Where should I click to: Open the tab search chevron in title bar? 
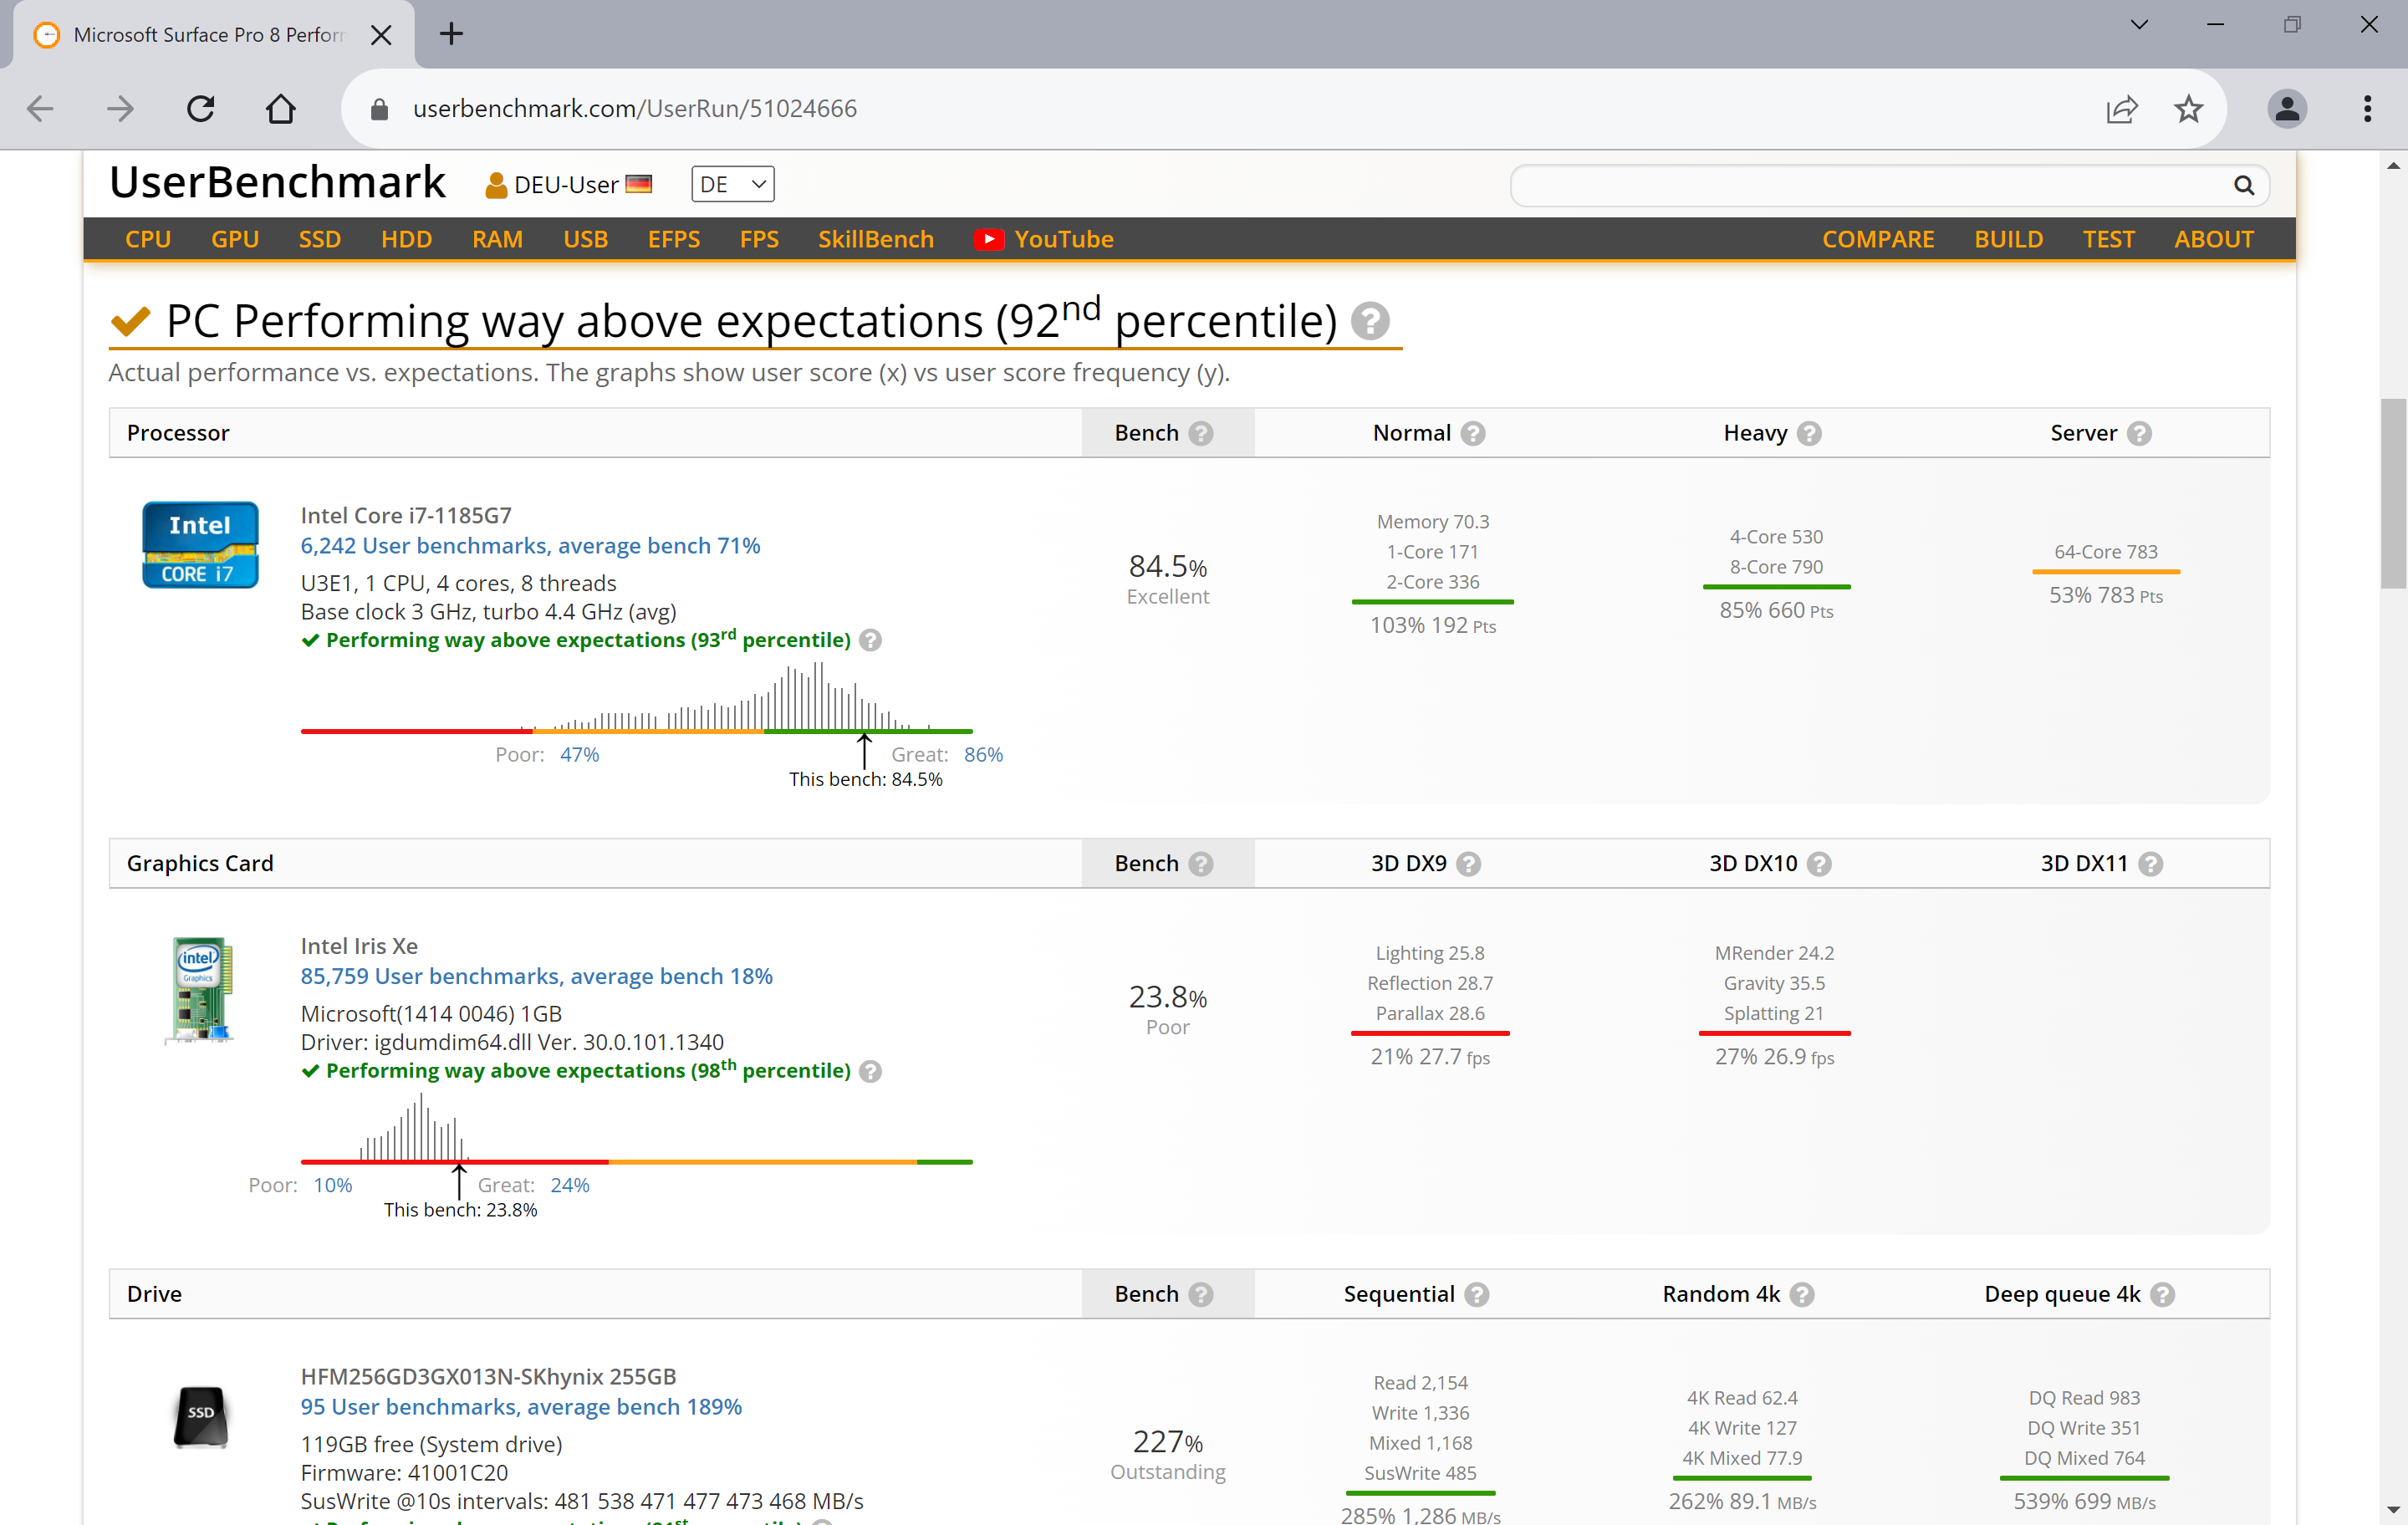click(x=2139, y=25)
